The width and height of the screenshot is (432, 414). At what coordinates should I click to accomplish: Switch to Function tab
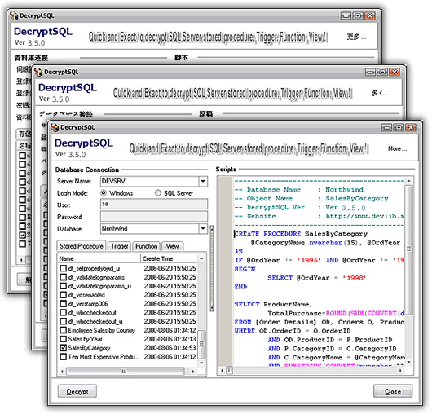[x=146, y=246]
